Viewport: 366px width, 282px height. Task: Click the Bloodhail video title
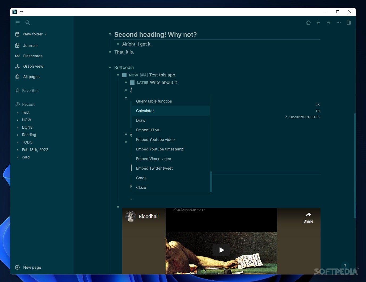149,216
